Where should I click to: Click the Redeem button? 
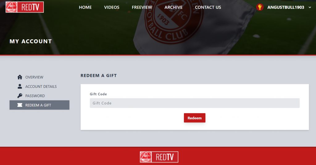coord(194,118)
